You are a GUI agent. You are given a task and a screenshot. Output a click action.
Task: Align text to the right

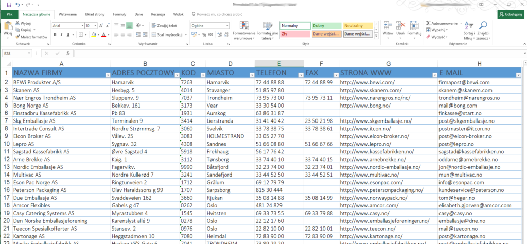[x=129, y=34]
